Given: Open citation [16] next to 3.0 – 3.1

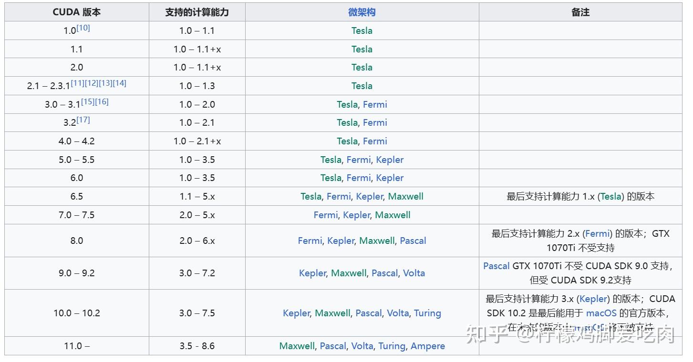Looking at the screenshot, I should coord(102,101).
